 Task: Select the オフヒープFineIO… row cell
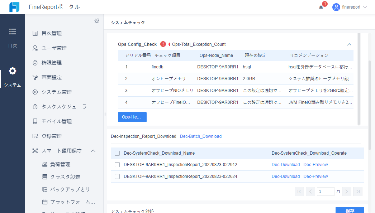171,102
